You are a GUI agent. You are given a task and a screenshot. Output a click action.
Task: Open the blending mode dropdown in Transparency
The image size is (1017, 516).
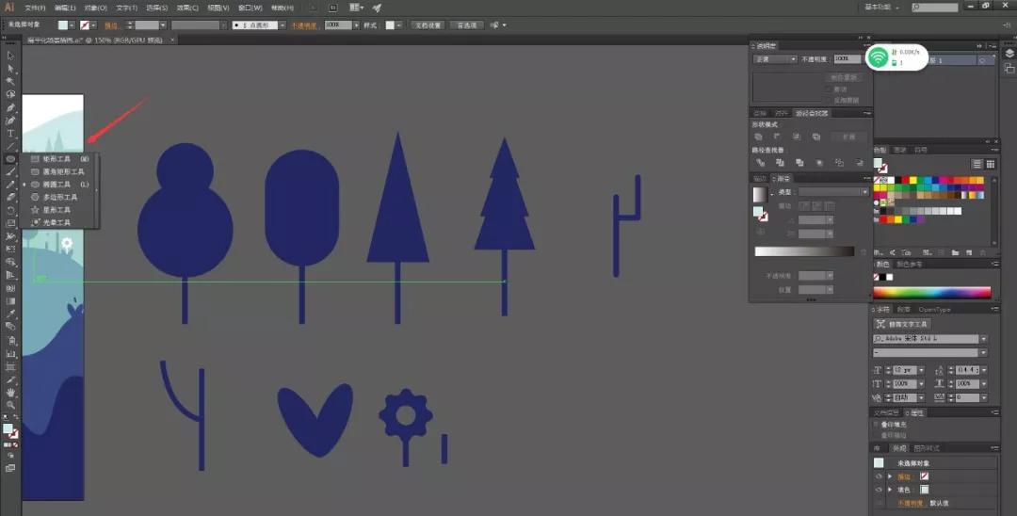click(x=776, y=59)
